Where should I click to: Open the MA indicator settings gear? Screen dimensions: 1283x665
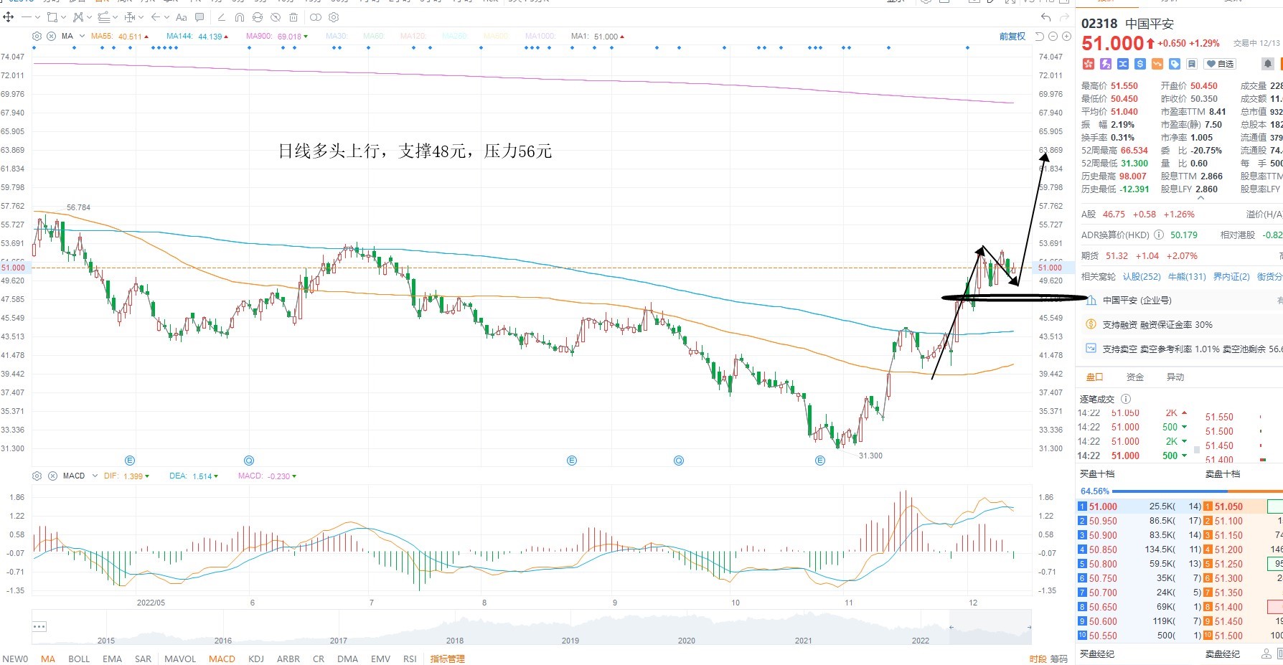click(37, 36)
